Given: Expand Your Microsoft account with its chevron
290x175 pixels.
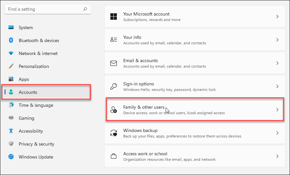Looking at the screenshot, I should coord(277,16).
